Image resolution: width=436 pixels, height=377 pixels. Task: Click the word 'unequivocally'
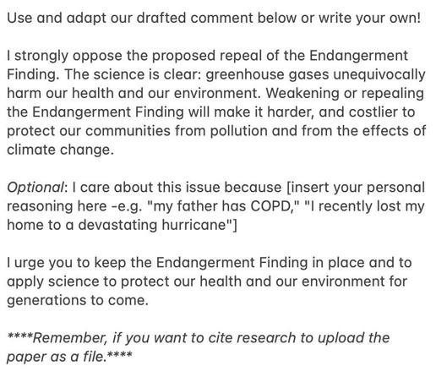point(379,75)
